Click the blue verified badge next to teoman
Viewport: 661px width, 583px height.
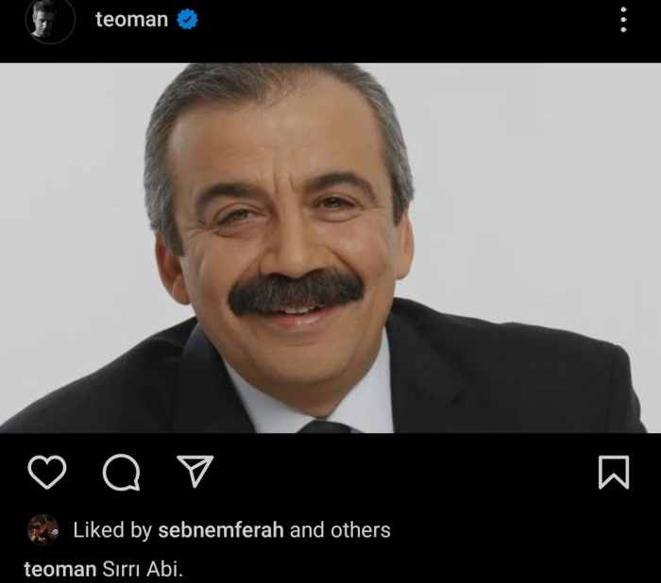(x=187, y=20)
